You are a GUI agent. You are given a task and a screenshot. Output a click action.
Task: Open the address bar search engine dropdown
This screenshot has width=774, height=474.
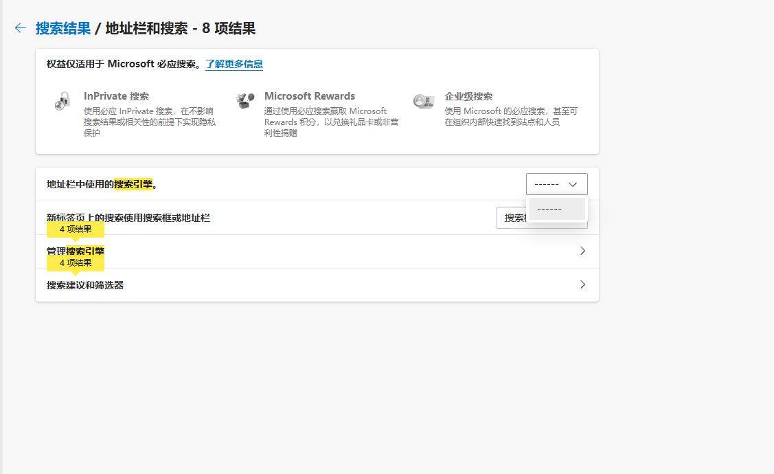(x=557, y=184)
